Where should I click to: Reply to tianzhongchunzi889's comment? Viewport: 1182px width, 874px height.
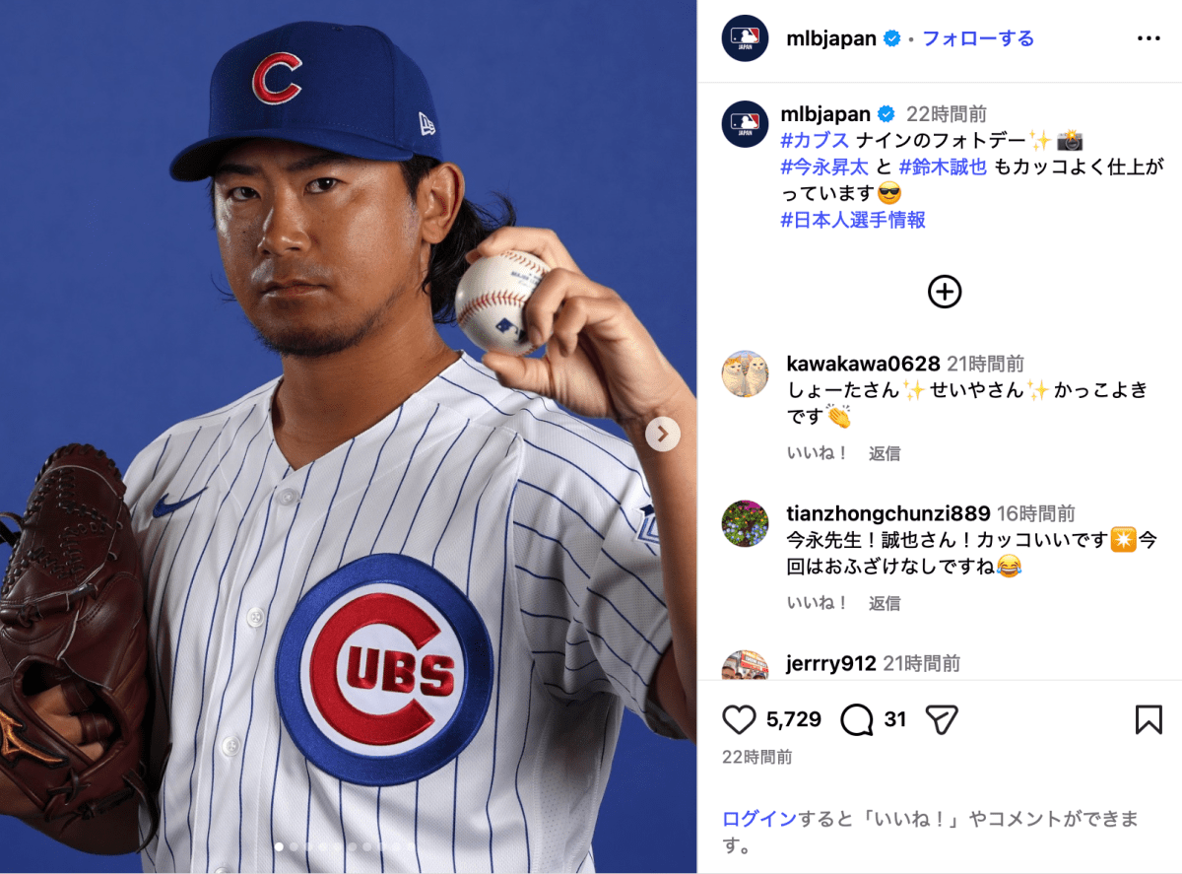click(x=885, y=603)
